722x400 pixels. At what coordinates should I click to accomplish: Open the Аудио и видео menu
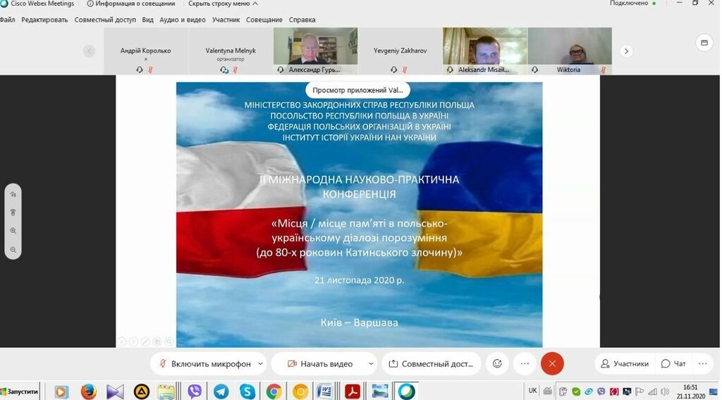pyautogui.click(x=183, y=20)
